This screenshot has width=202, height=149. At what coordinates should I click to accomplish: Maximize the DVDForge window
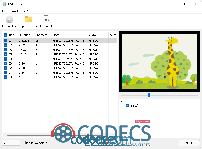[183, 4]
